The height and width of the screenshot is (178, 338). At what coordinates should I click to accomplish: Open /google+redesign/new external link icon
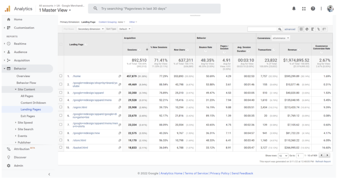[119, 133]
